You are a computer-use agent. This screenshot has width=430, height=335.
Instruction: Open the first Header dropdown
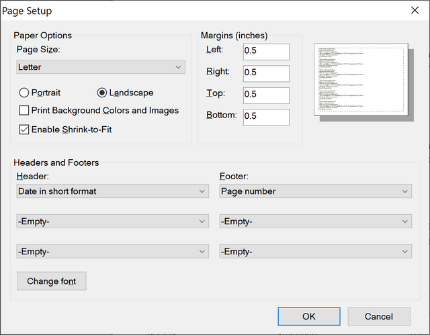coord(113,191)
